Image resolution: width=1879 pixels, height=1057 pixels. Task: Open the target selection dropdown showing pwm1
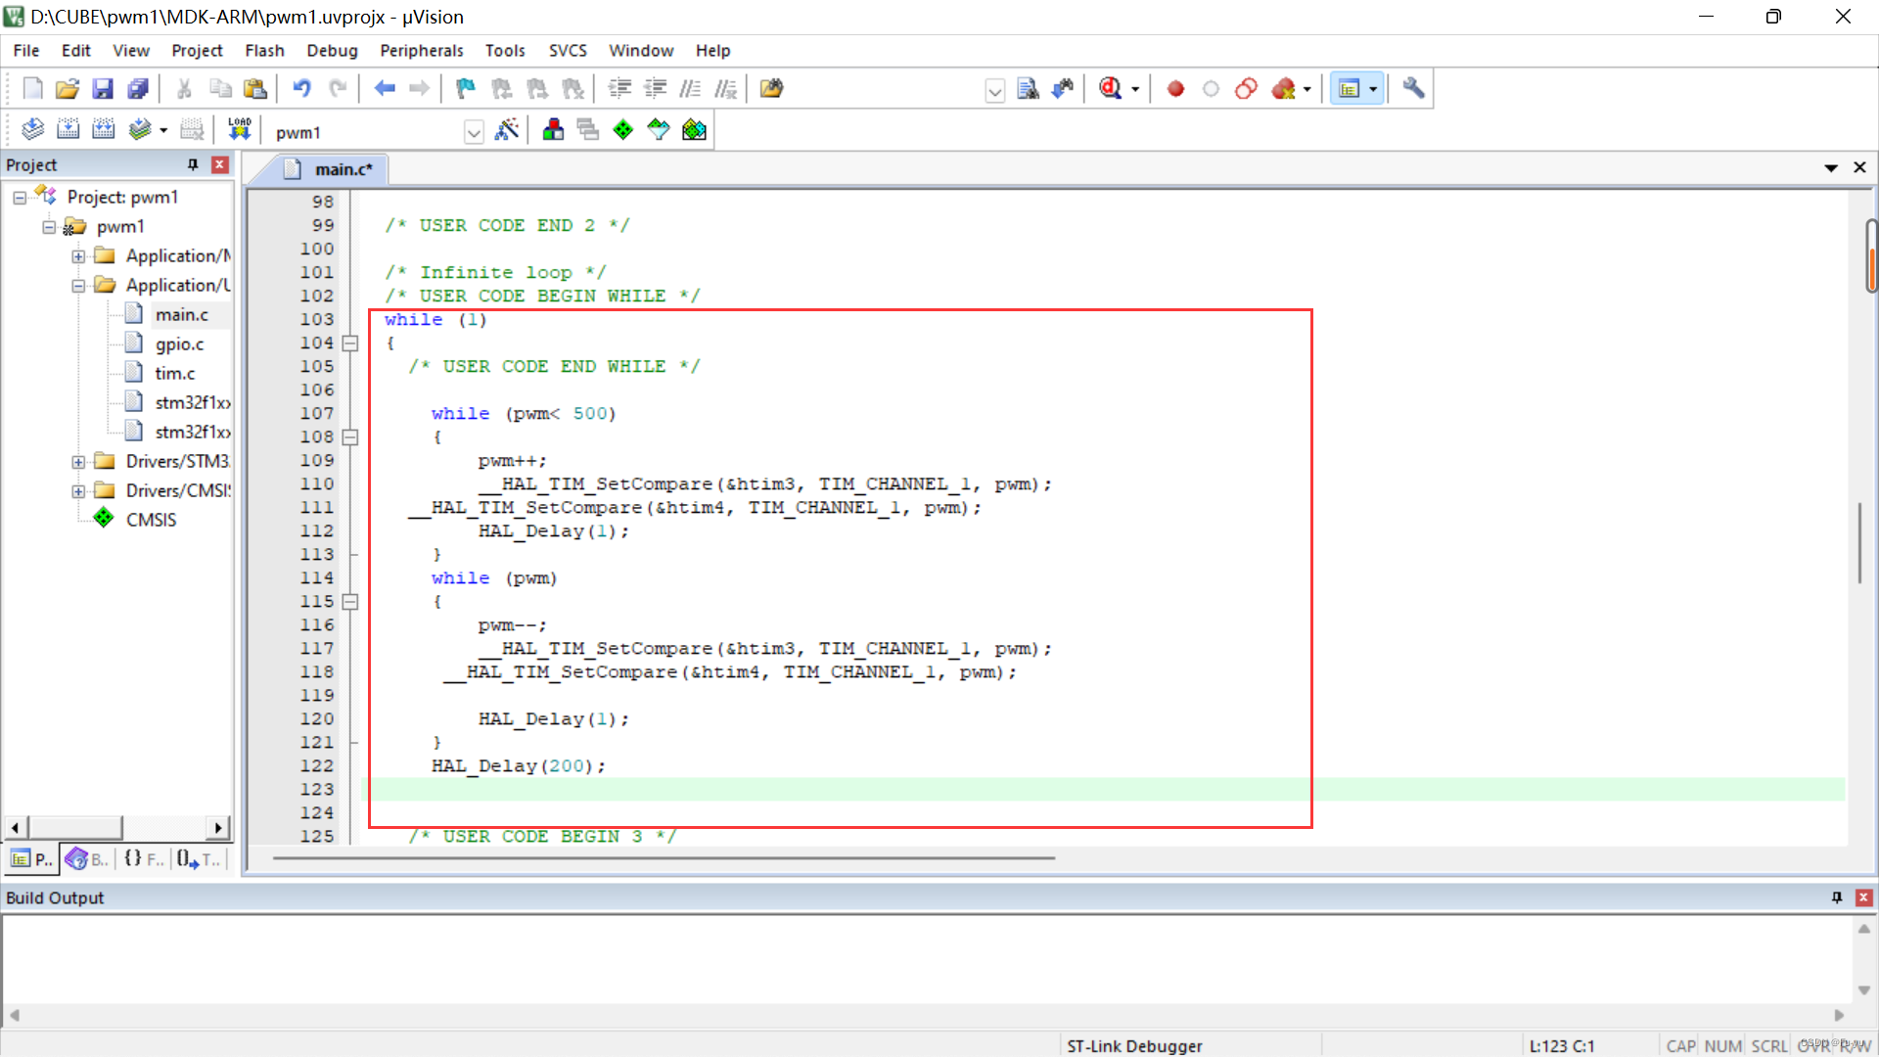pos(474,132)
